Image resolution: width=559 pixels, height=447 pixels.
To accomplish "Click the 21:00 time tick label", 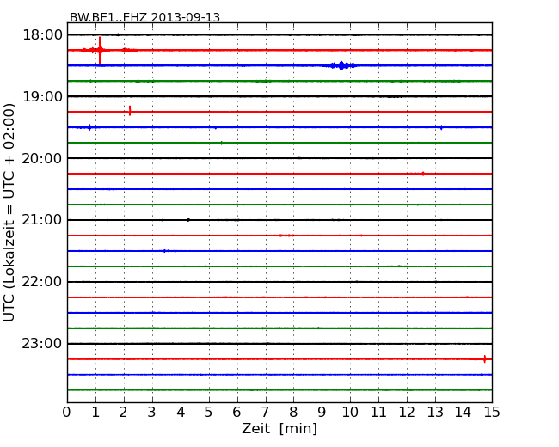I will (x=42, y=220).
